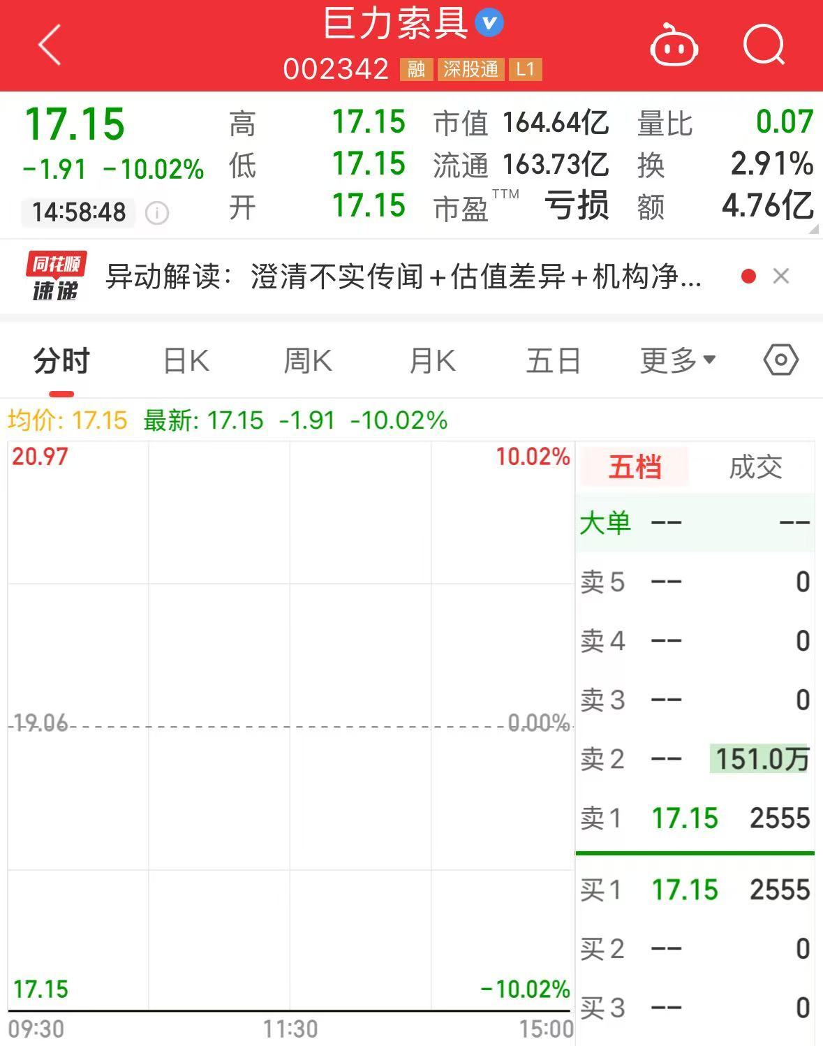Select the 卖4 row
The width and height of the screenshot is (823, 1046).
coord(695,641)
